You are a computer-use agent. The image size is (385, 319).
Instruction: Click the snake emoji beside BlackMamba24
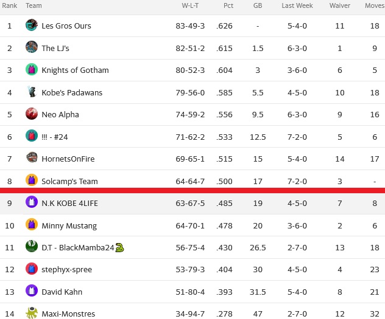pyautogui.click(x=119, y=247)
